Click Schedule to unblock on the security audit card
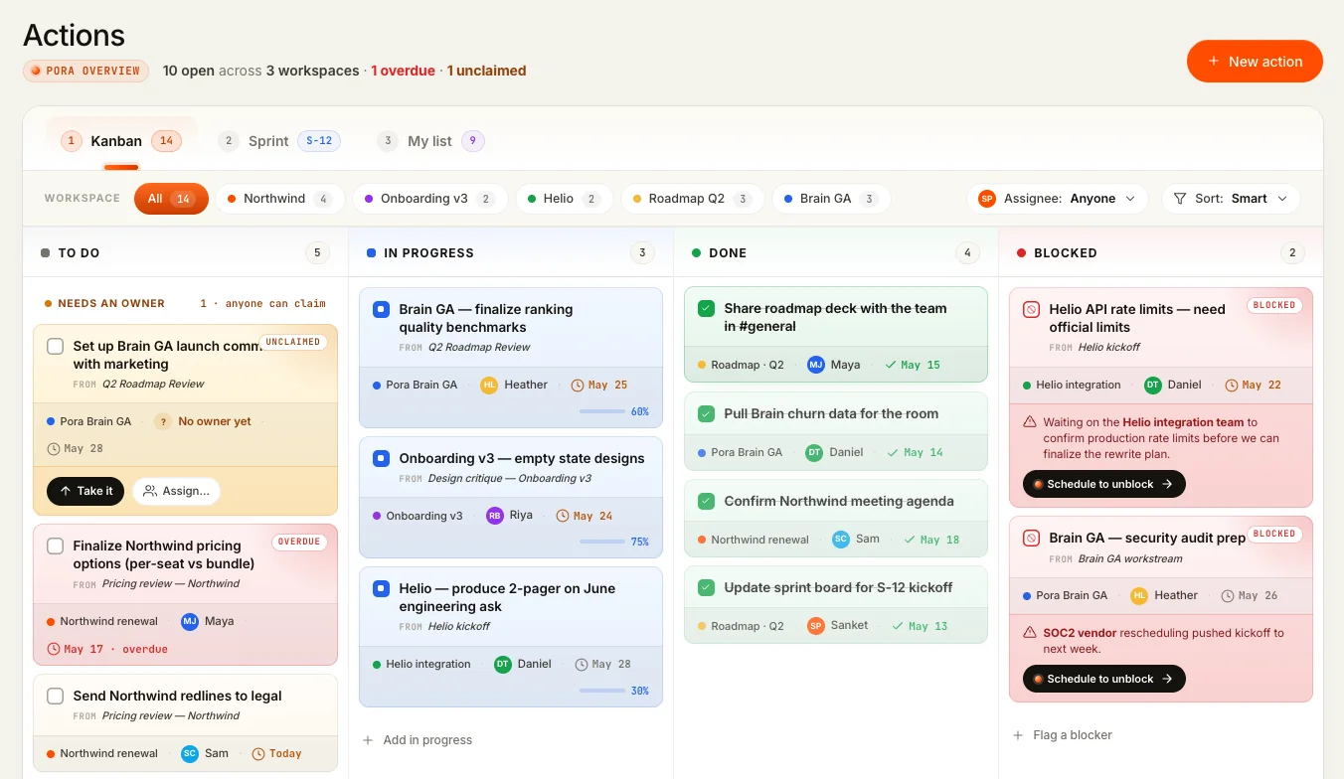The width and height of the screenshot is (1344, 779). [x=1104, y=679]
